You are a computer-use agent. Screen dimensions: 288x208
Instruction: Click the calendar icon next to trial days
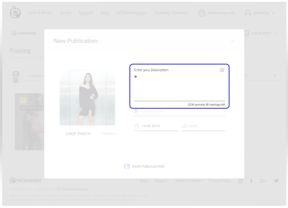[x=202, y=13]
